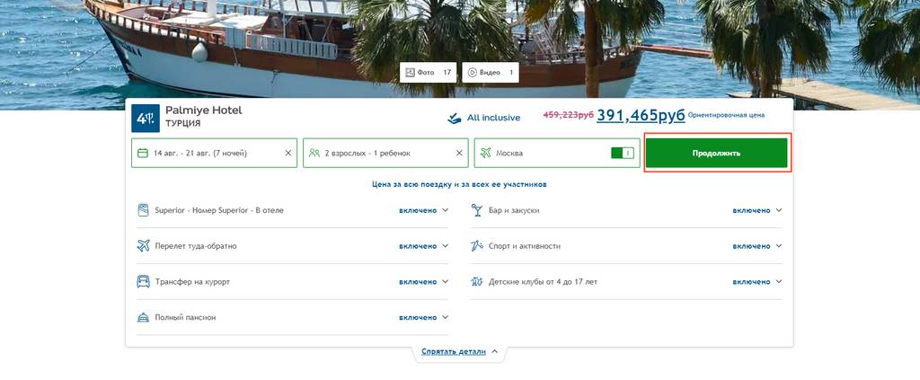The height and width of the screenshot is (380, 920).
Task: Click the calendar icon in date field
Action: click(143, 153)
